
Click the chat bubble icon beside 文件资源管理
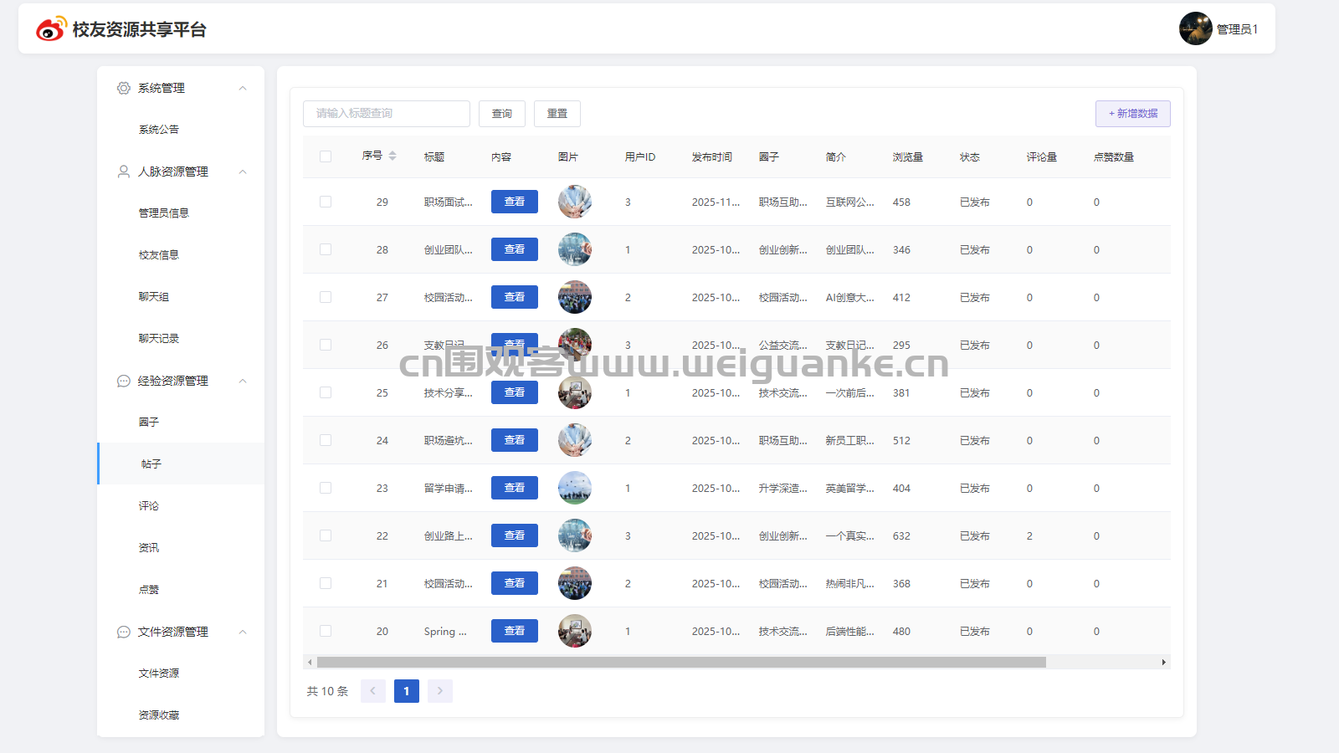point(124,632)
